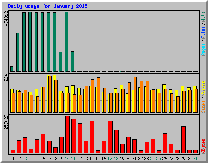This screenshot has width=208, height=163.
Task: Click the red KBytes bar for day 12
Action: coord(80,139)
